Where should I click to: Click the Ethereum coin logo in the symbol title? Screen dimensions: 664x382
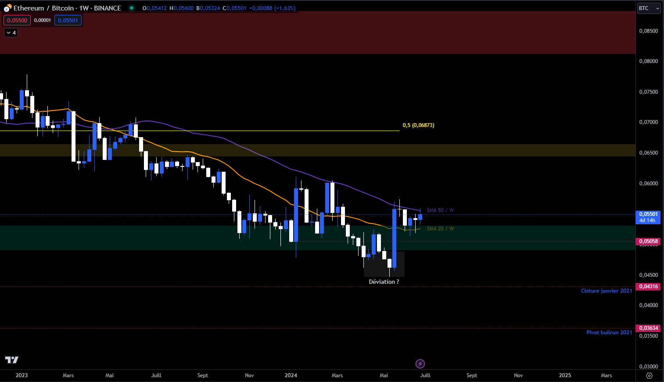(6, 8)
